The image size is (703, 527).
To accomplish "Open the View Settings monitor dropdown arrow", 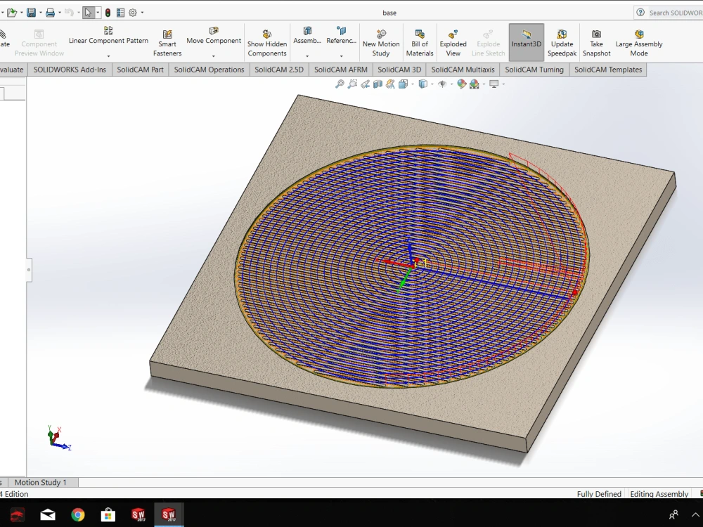I will [x=503, y=84].
